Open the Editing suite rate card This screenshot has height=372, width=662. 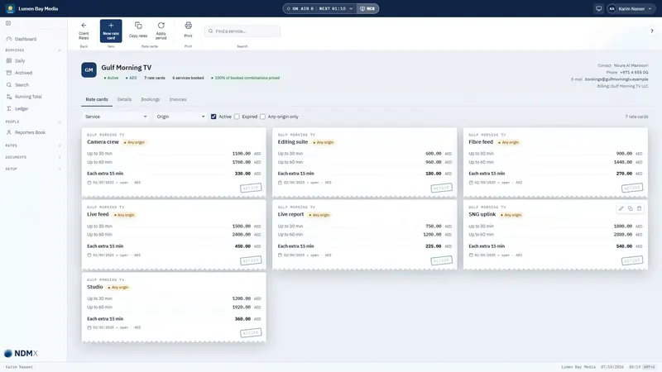pyautogui.click(x=365, y=162)
